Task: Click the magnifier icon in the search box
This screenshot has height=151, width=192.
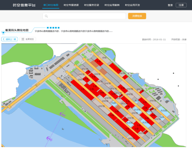Action: [x=46, y=16]
